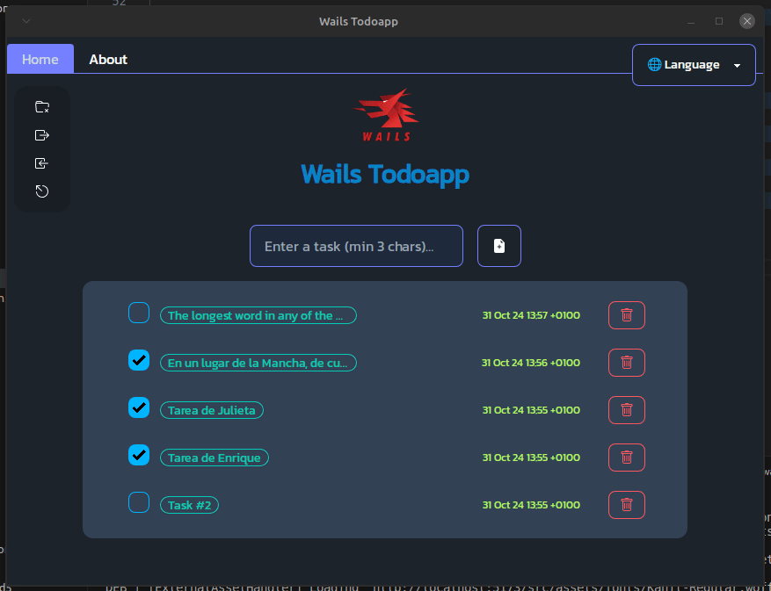
Task: Click the globe icon in Language button
Action: click(654, 64)
